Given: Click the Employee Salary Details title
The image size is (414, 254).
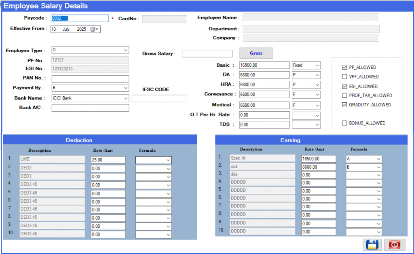Looking at the screenshot, I should (x=46, y=6).
